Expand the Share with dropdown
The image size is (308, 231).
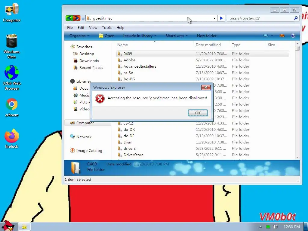(x=176, y=35)
